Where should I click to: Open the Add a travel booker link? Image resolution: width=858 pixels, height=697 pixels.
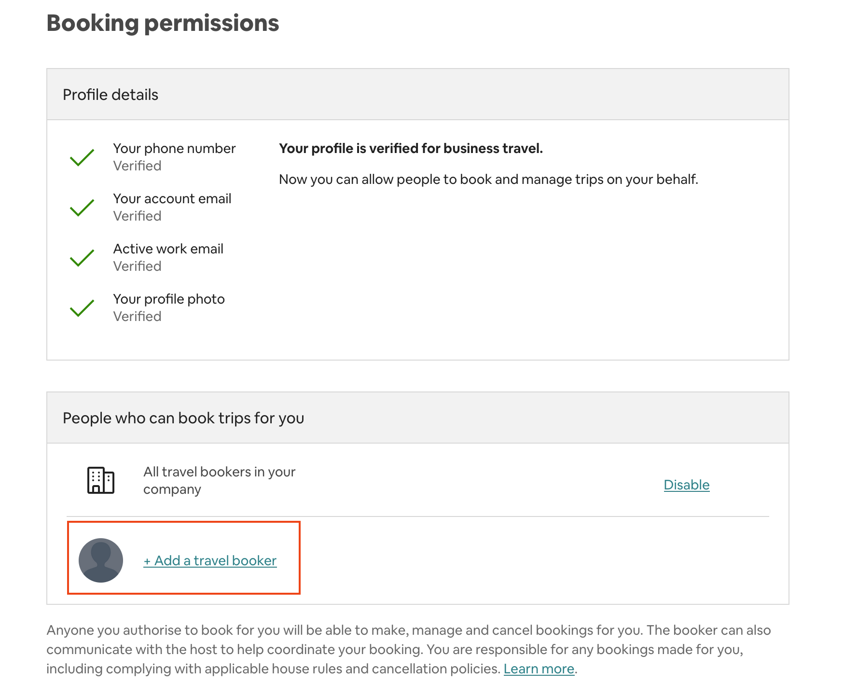210,560
